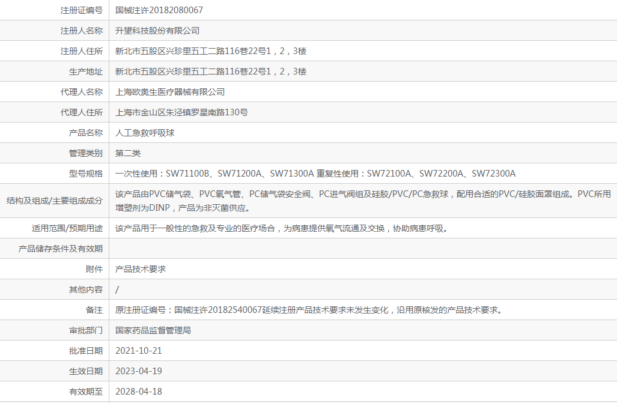Click product name 人工急救呼吸球
617x403 pixels.
[144, 133]
